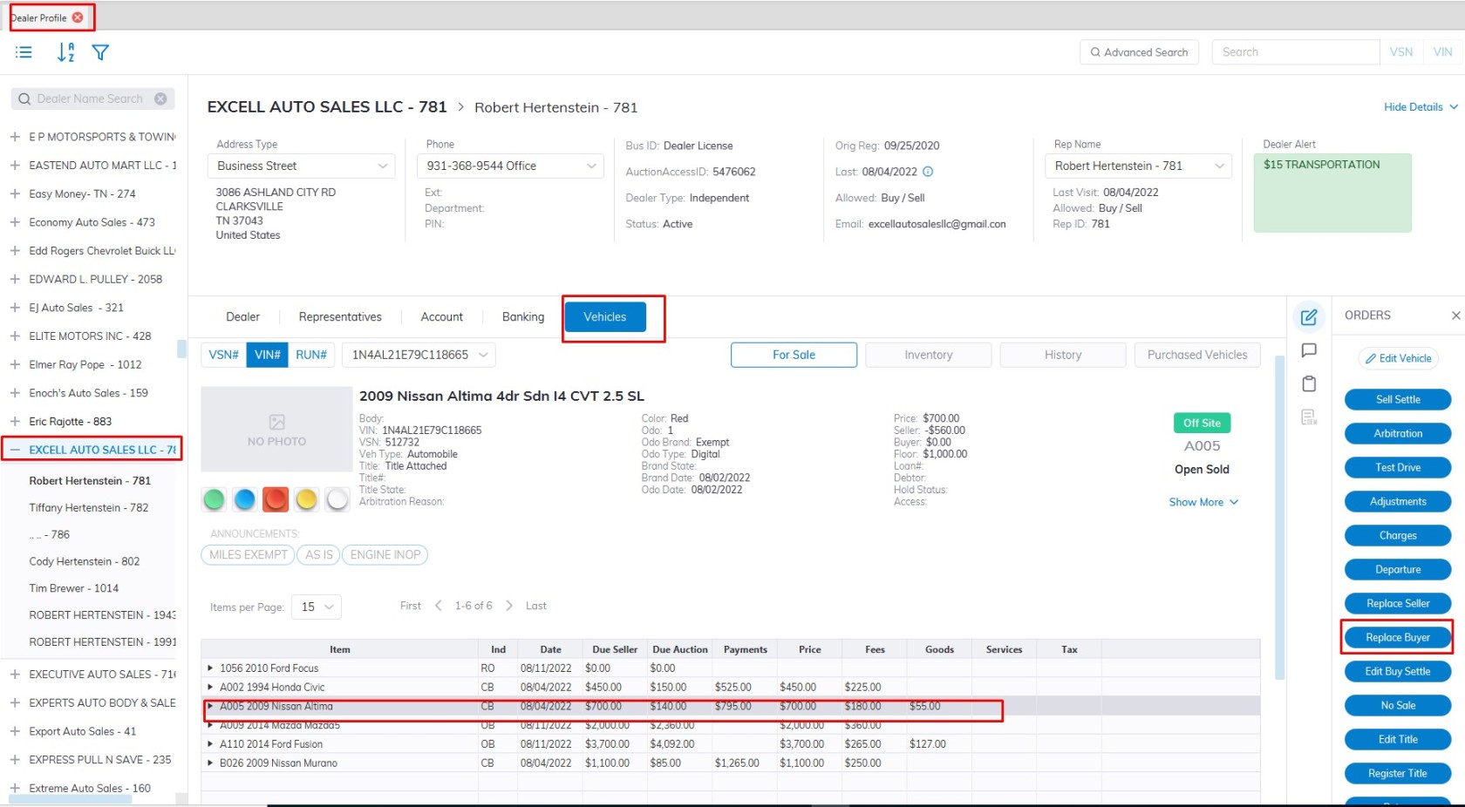1465x807 pixels.
Task: Click the Replace Buyer button
Action: (1397, 638)
